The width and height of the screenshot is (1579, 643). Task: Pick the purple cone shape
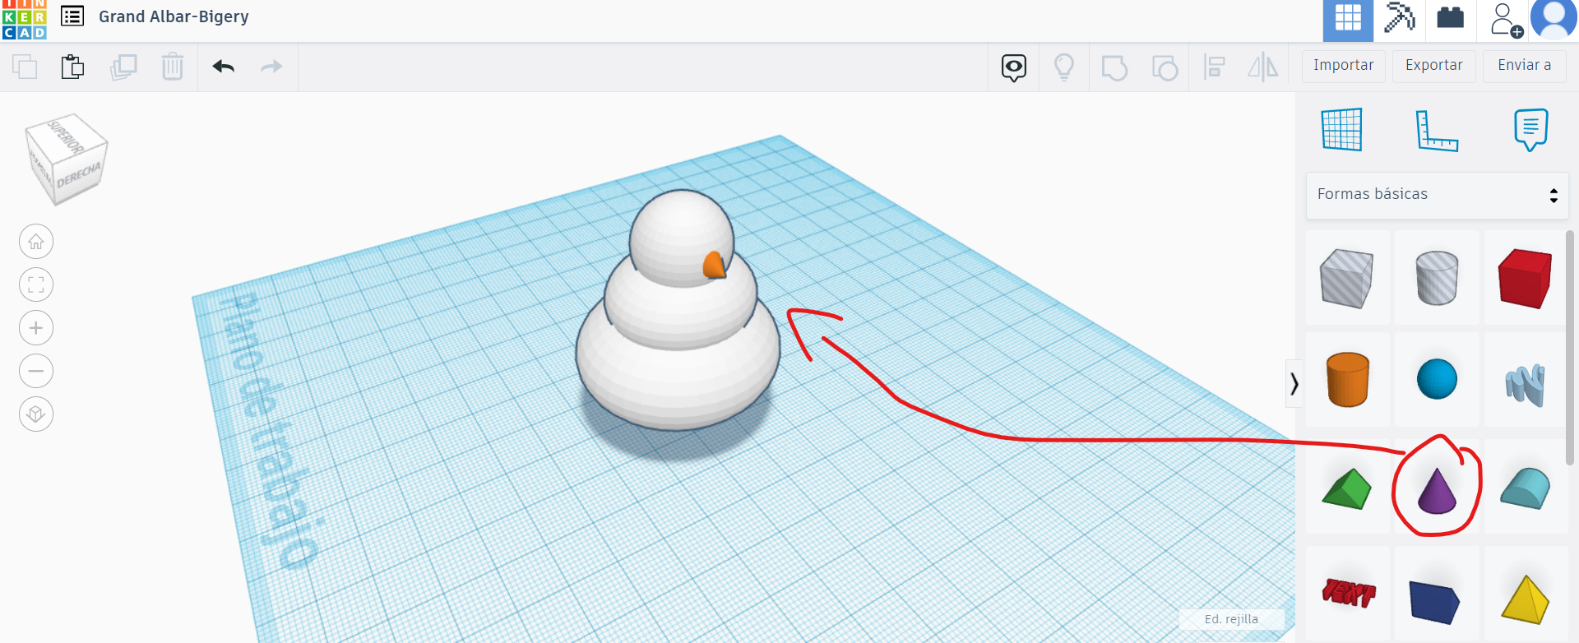point(1437,491)
